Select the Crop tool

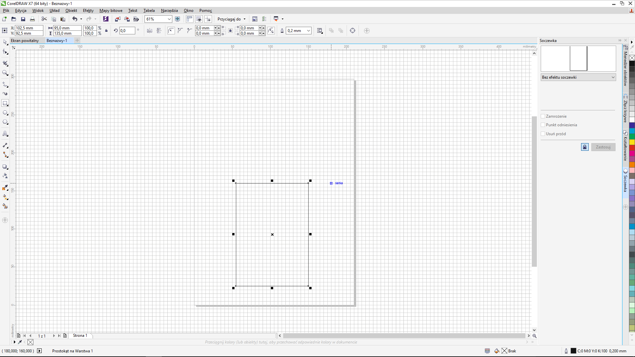tap(5, 63)
